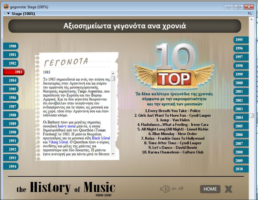The width and height of the screenshot is (258, 200).
Task: Click 'the History of Music' logo
Action: pos(66,188)
